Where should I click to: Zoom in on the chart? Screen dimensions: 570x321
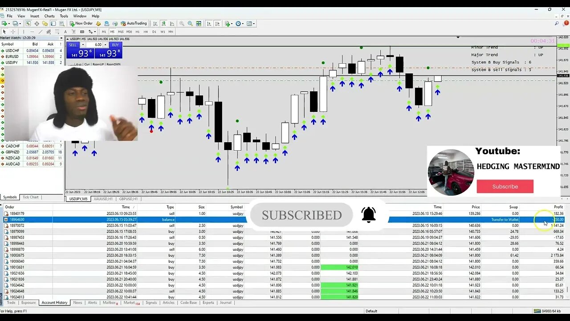pos(182,24)
